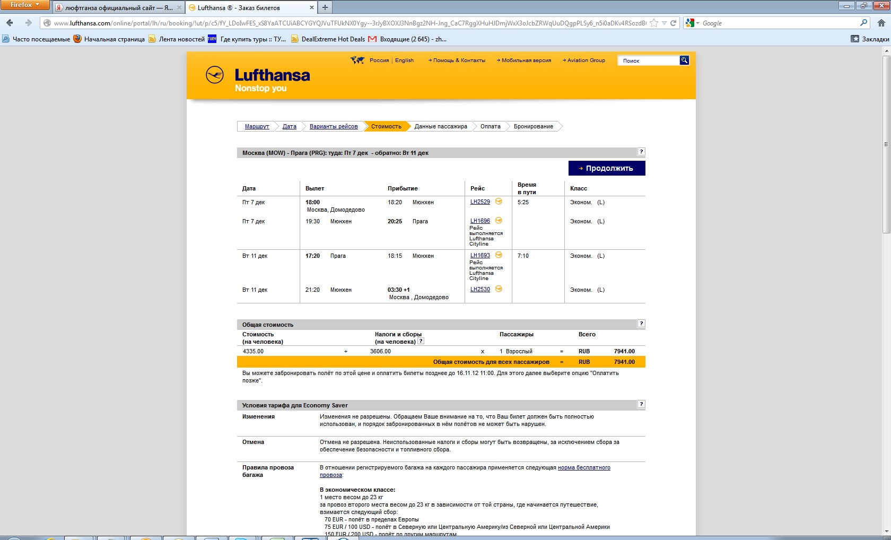Close the люфтганза официальный сайт tab
891x540 pixels.
pyautogui.click(x=179, y=7)
